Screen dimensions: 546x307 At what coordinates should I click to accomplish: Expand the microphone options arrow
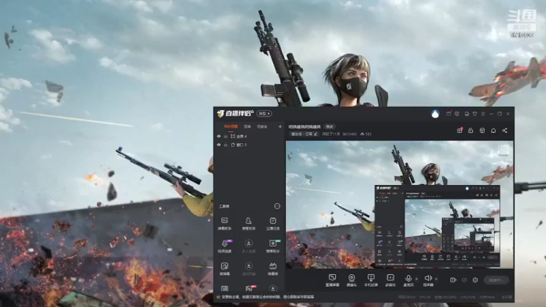[416, 278]
